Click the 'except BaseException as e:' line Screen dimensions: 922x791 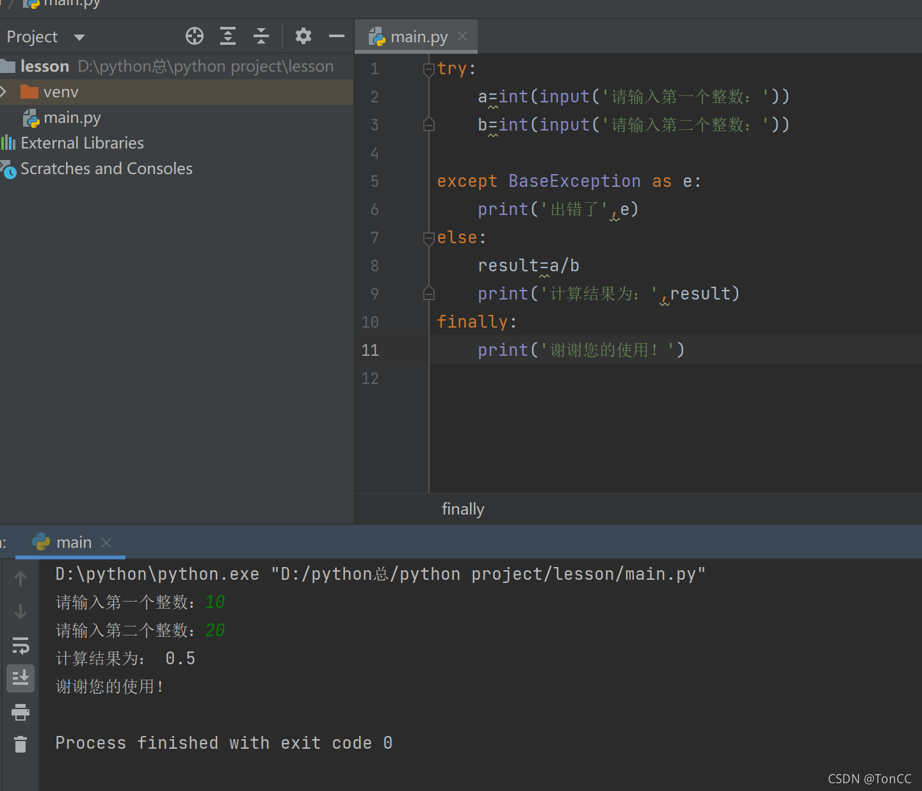569,182
